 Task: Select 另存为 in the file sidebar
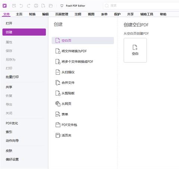[x=10, y=59]
